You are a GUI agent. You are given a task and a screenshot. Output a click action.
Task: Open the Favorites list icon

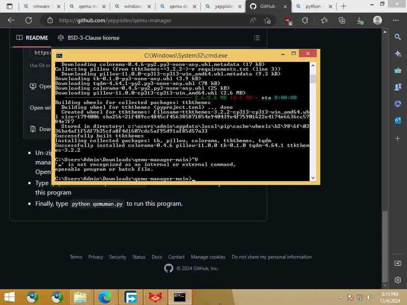pos(324,20)
